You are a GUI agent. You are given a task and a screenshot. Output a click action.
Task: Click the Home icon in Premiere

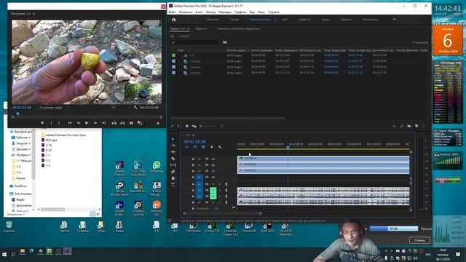[173, 20]
